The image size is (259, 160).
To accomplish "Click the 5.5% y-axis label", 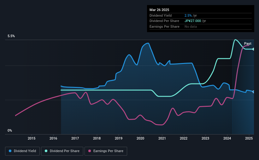I will click(x=11, y=36).
